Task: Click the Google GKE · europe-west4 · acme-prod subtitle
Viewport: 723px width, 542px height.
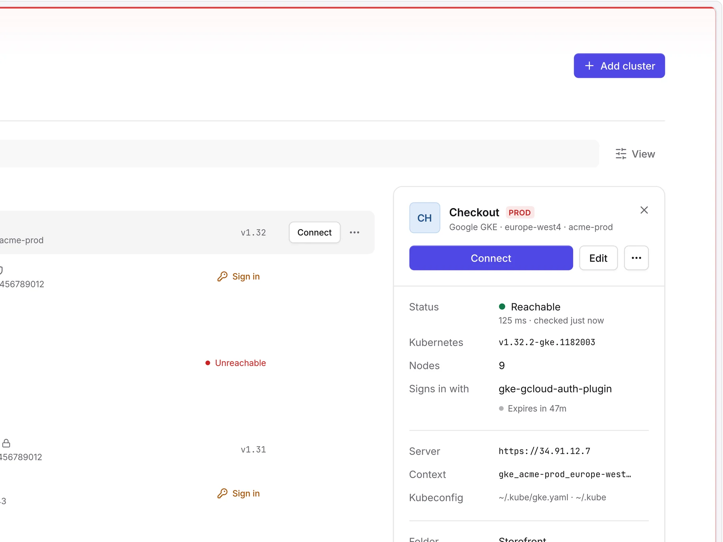Action: point(531,227)
